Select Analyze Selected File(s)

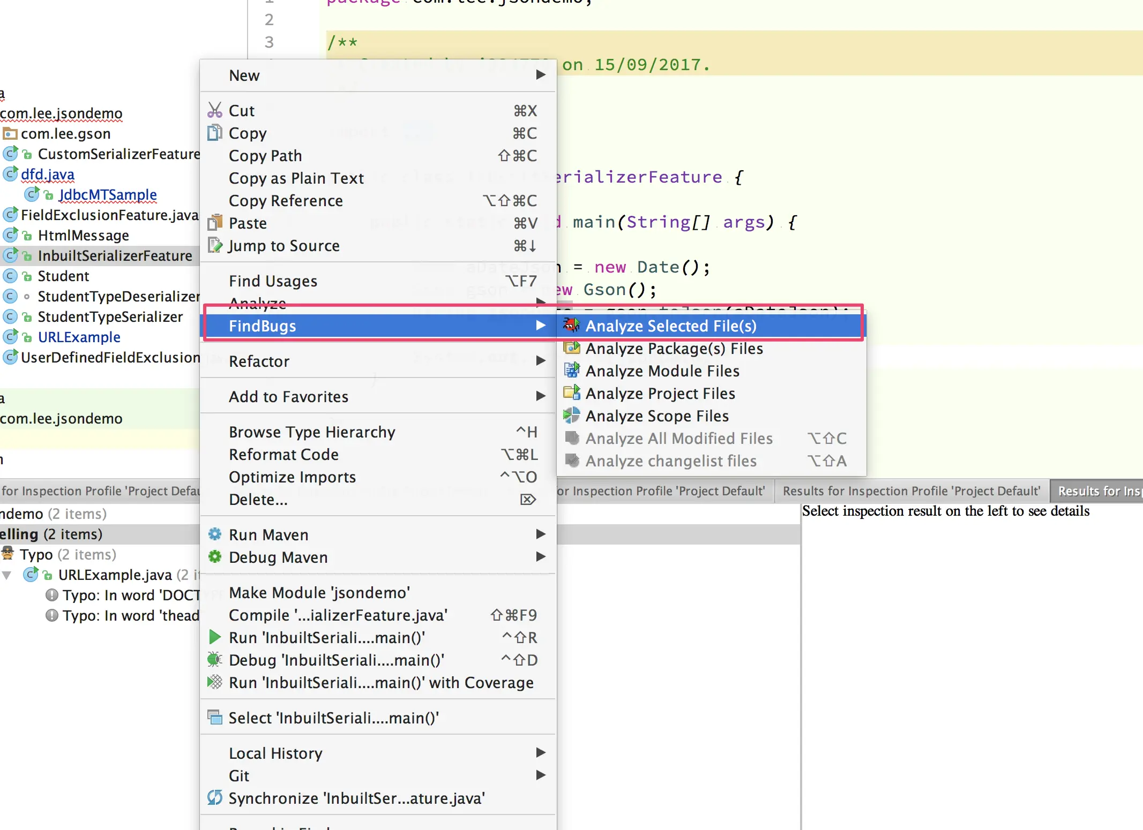(670, 326)
